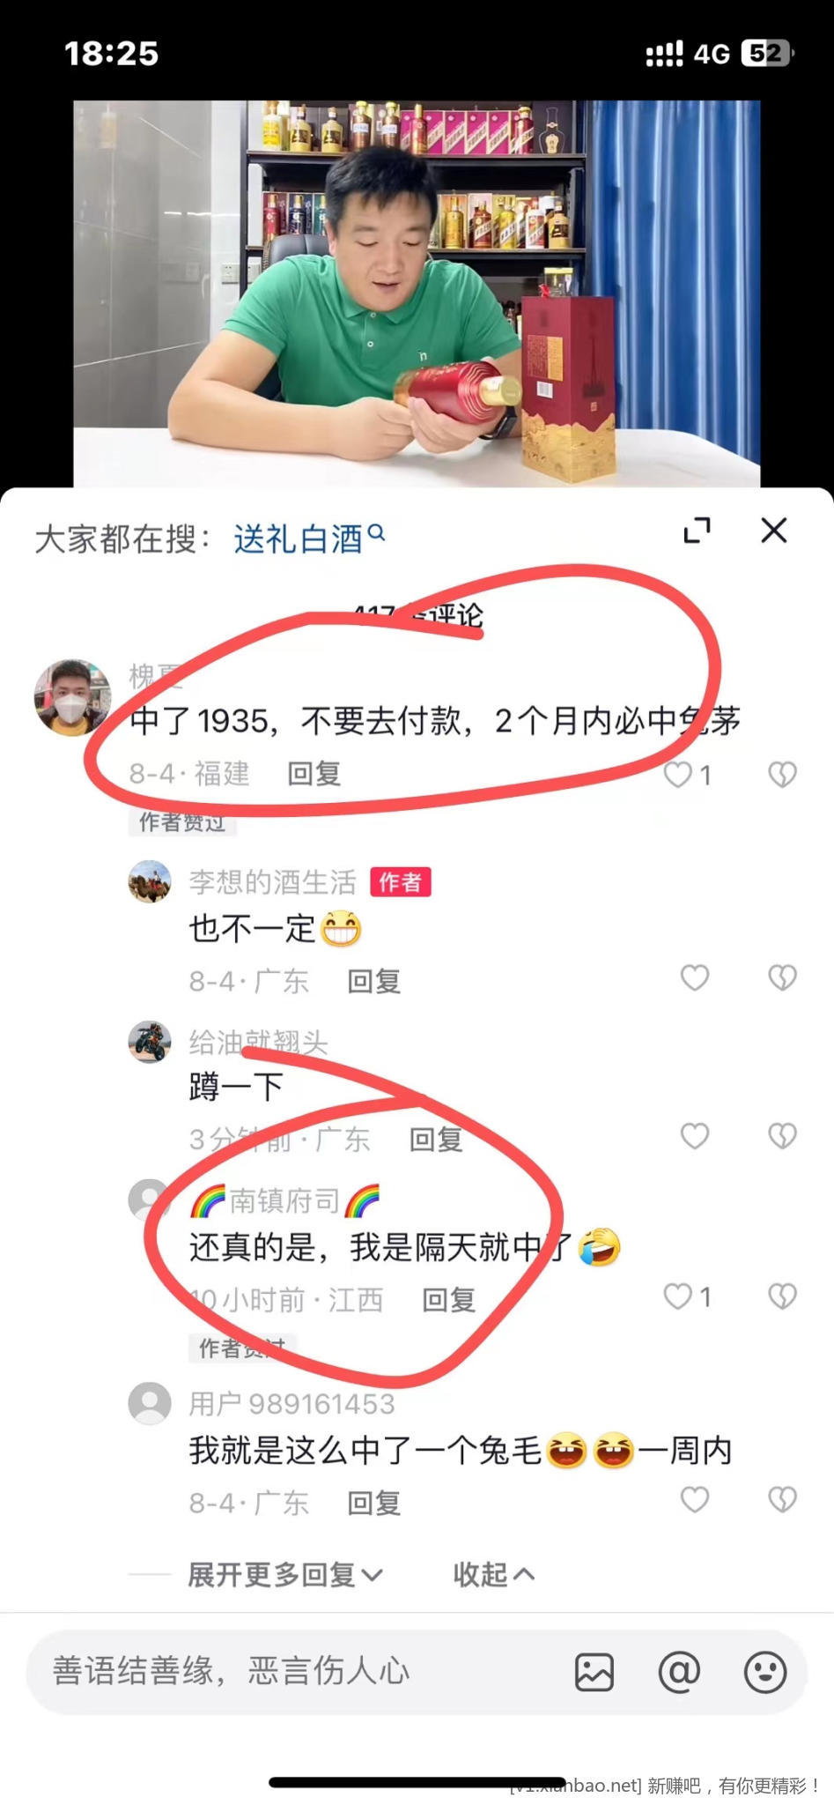This screenshot has width=834, height=1805.
Task: Like the author's 也不一定 reply
Action: coord(695,977)
